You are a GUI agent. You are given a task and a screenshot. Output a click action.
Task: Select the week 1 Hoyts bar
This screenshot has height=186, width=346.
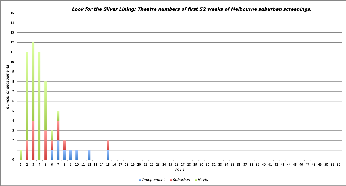coord(21,155)
